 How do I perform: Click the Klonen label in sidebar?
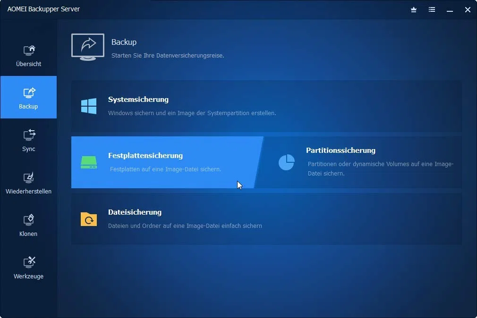pyautogui.click(x=28, y=234)
